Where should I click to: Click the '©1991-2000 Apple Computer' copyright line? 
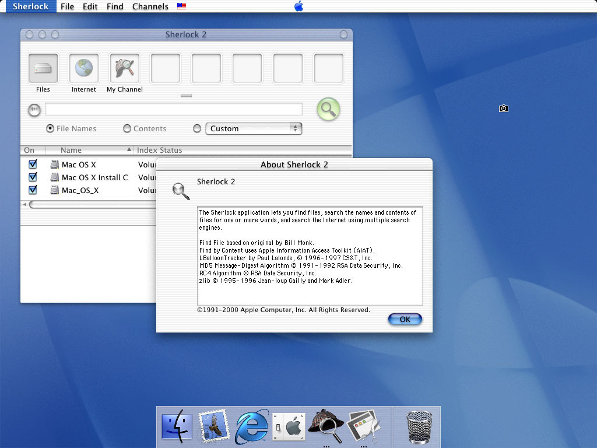[x=284, y=310]
